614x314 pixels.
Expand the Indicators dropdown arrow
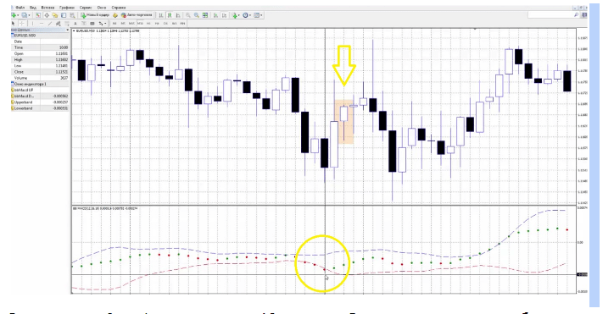pyautogui.click(x=239, y=15)
